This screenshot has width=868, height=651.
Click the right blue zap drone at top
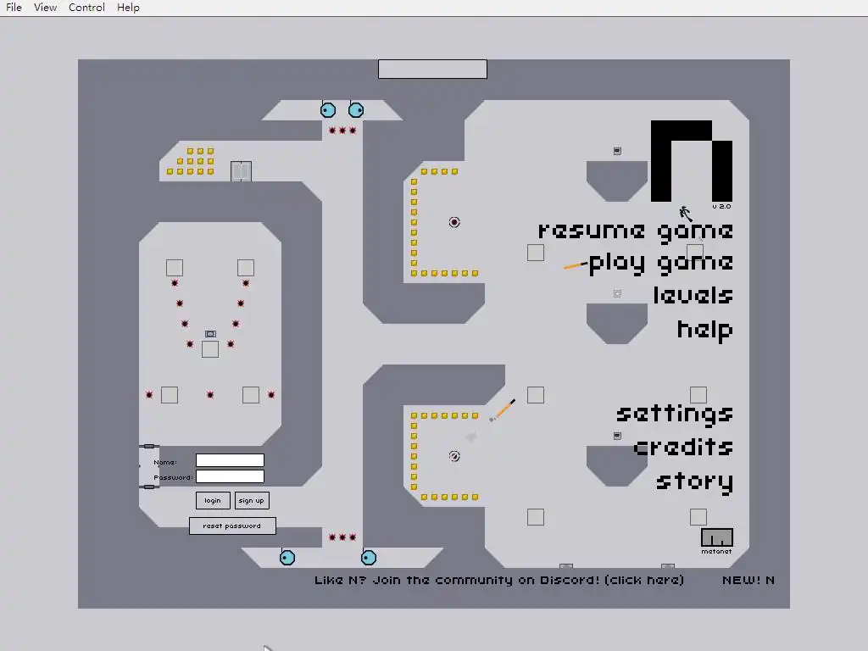[x=356, y=110]
